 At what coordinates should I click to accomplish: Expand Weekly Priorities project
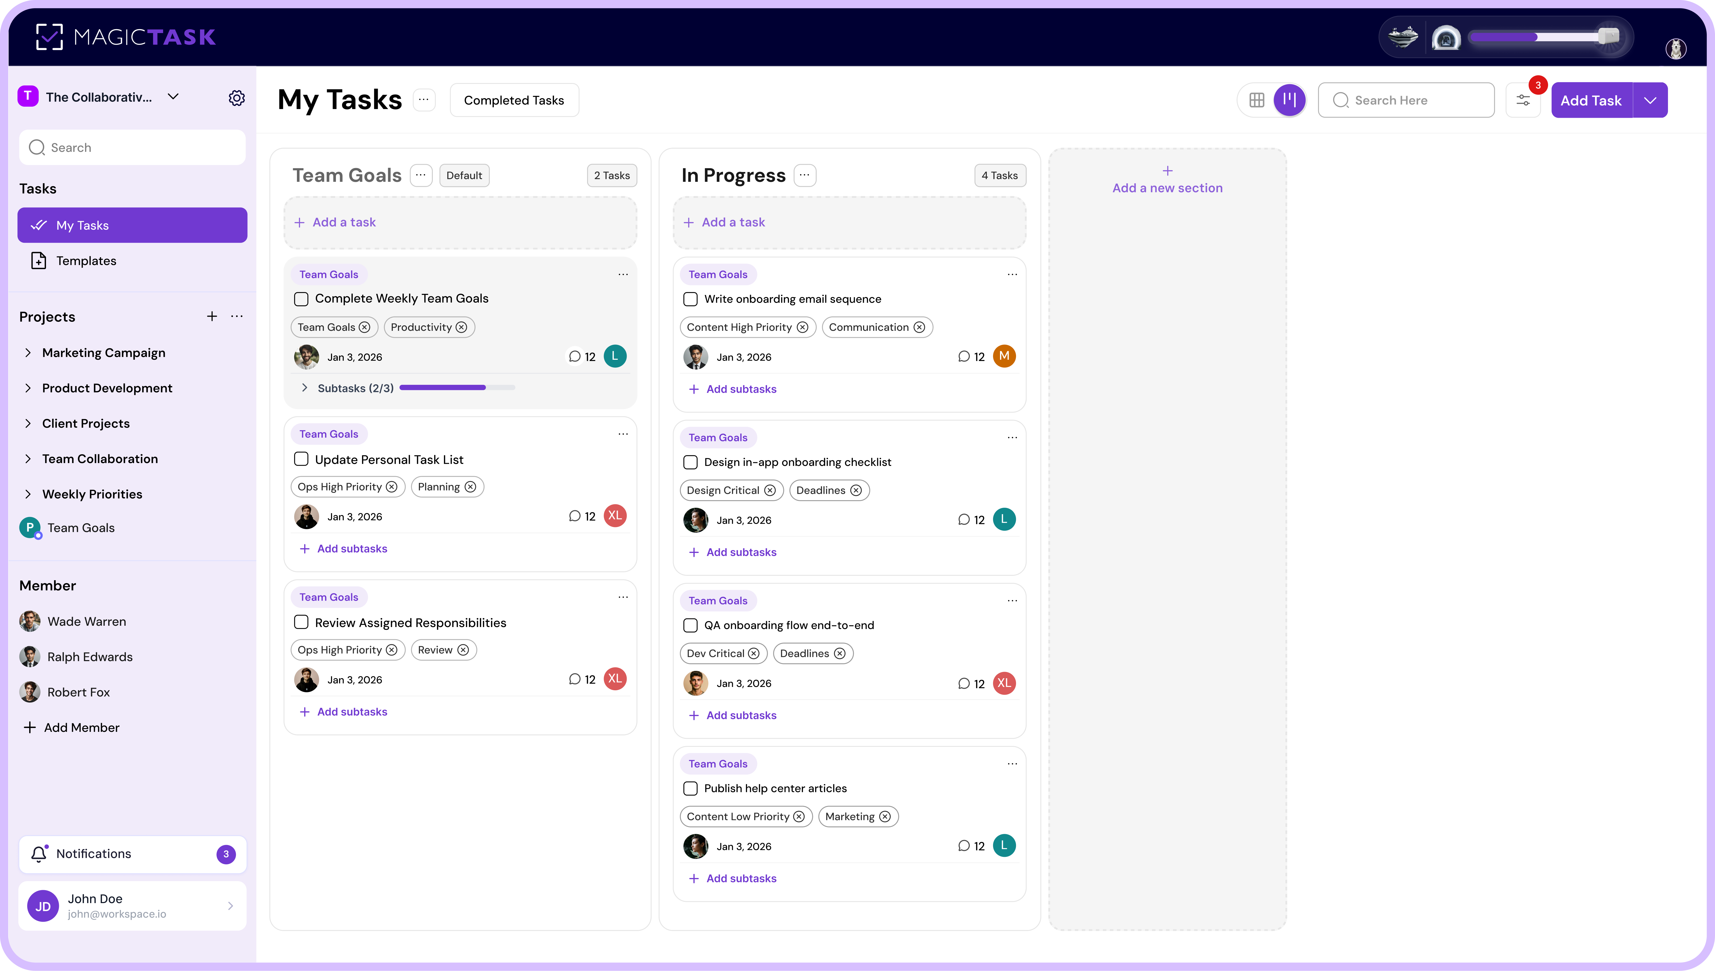click(x=28, y=494)
